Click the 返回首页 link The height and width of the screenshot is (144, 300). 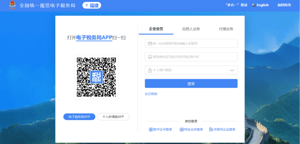coord(284,5)
